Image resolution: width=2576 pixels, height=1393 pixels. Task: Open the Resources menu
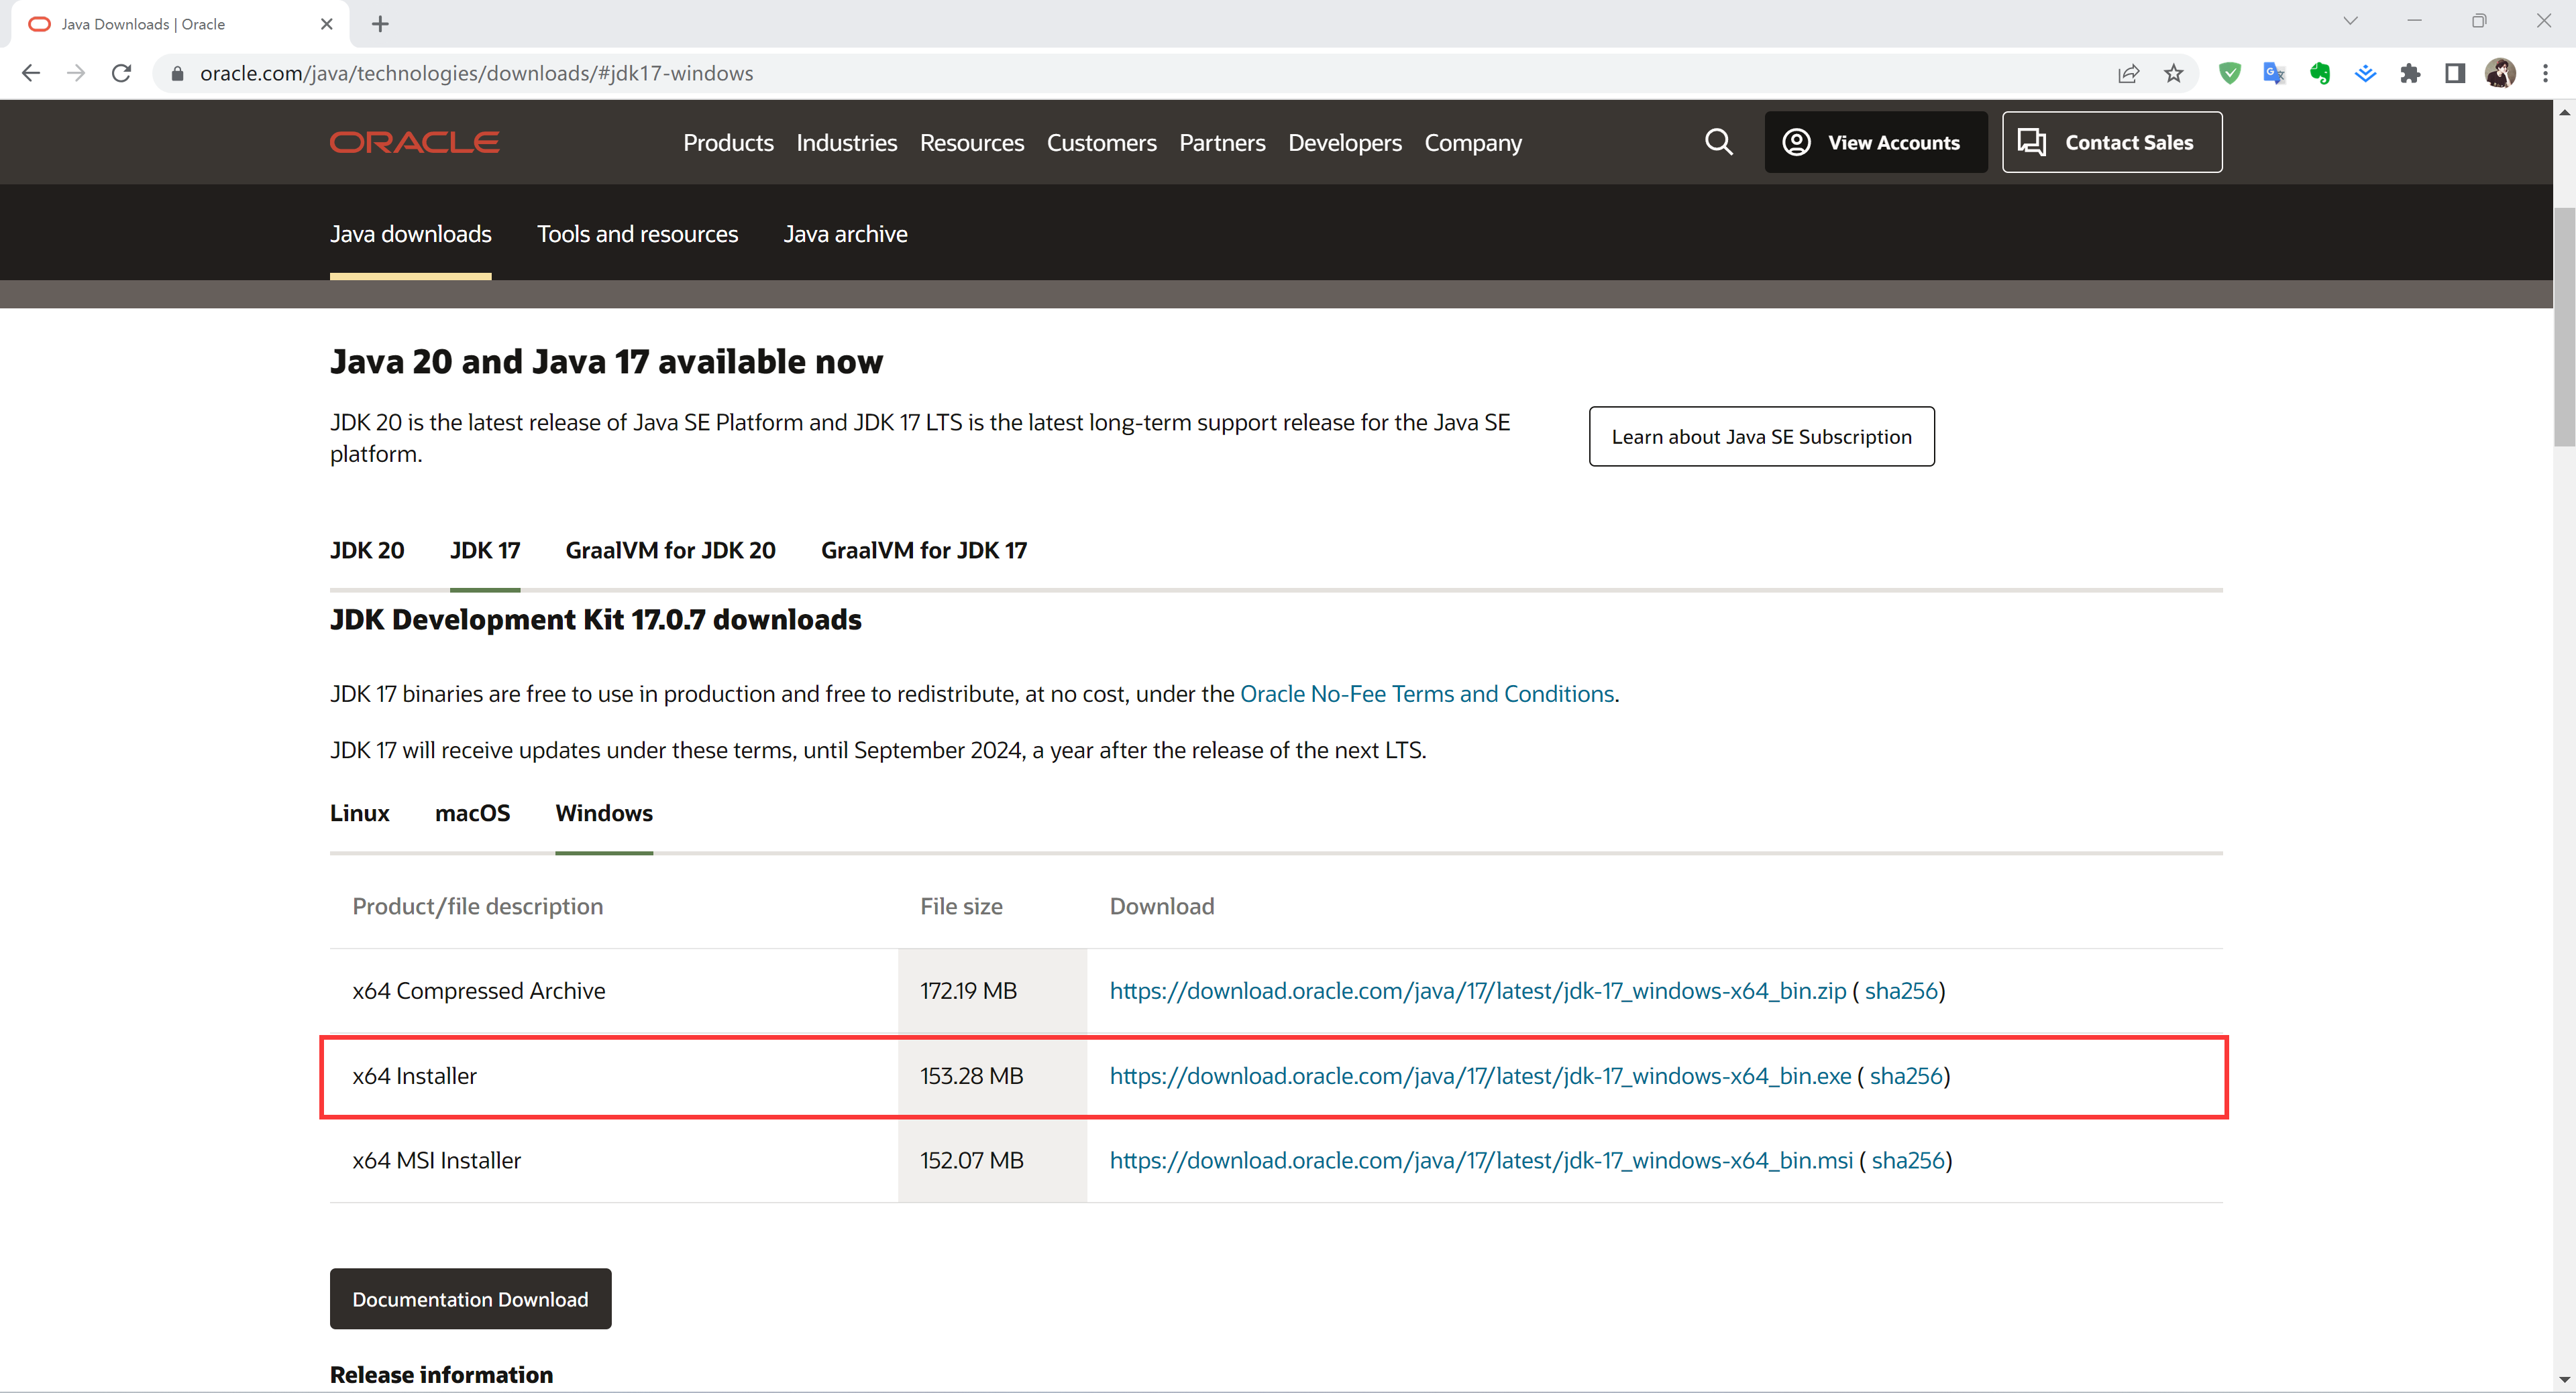(x=971, y=143)
